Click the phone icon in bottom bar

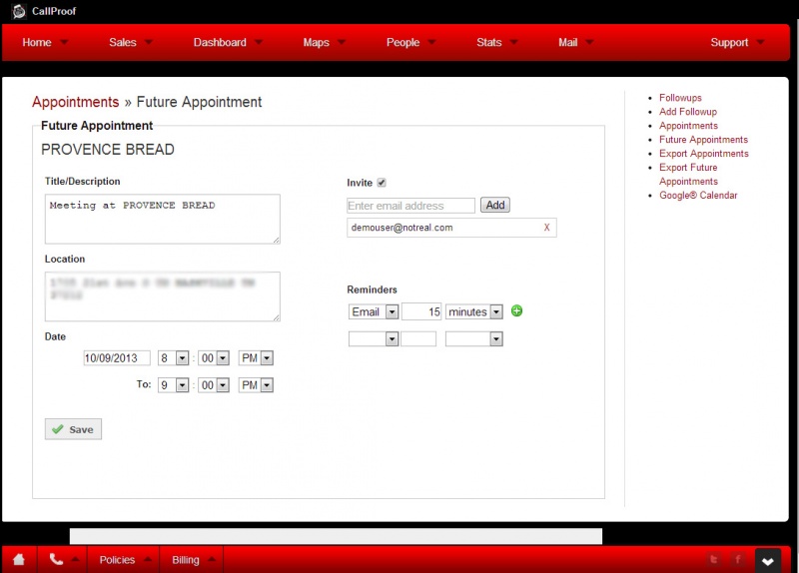coord(56,559)
